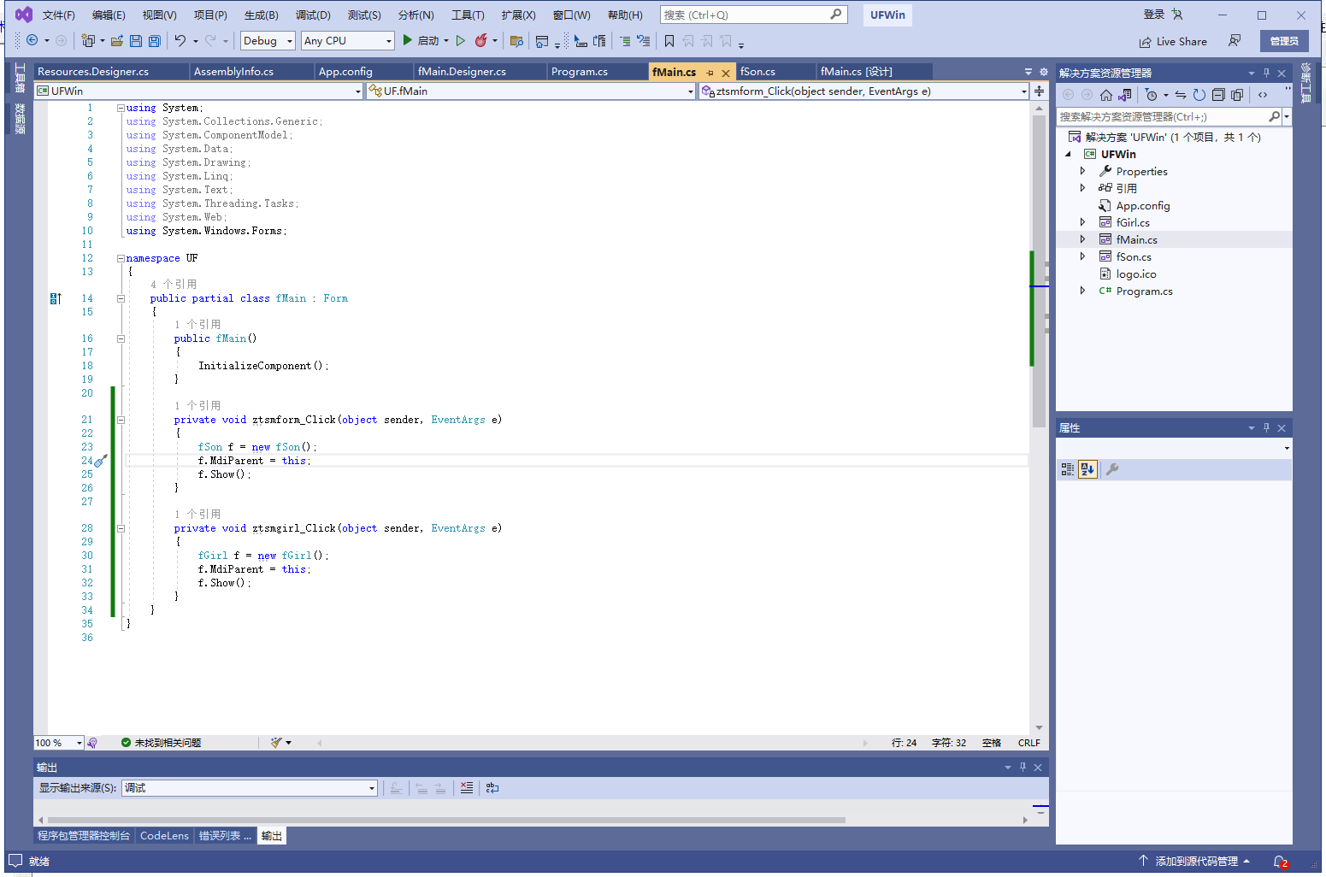Open the Any CPU platform dropdown
This screenshot has height=877, width=1326.
[348, 40]
